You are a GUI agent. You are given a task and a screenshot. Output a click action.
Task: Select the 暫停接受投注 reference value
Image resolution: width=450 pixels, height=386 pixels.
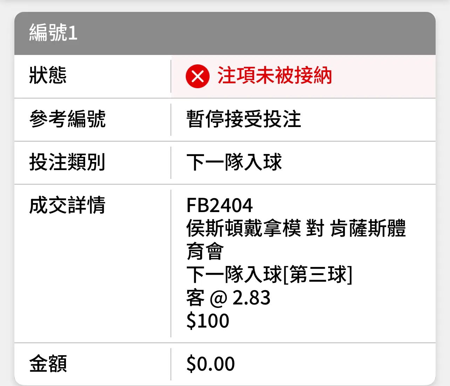(x=244, y=119)
